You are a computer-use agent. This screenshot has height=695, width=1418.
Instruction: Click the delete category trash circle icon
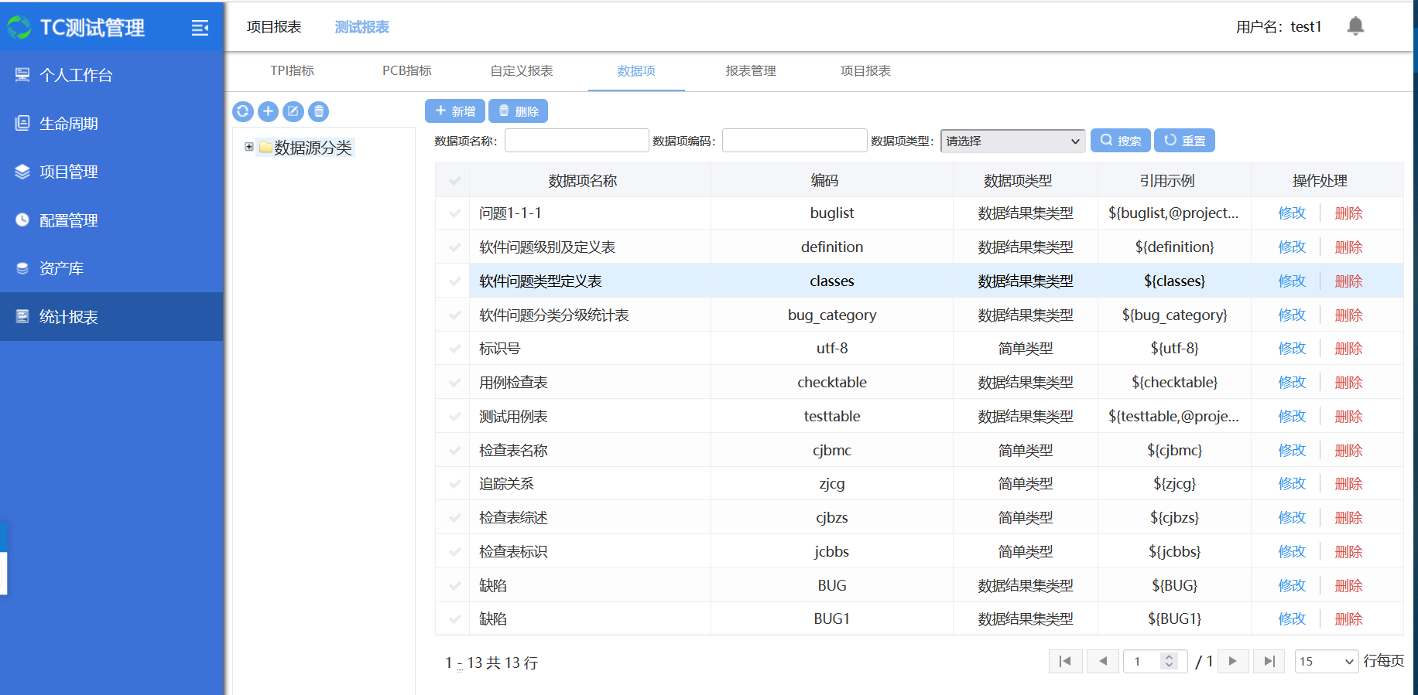(x=319, y=111)
